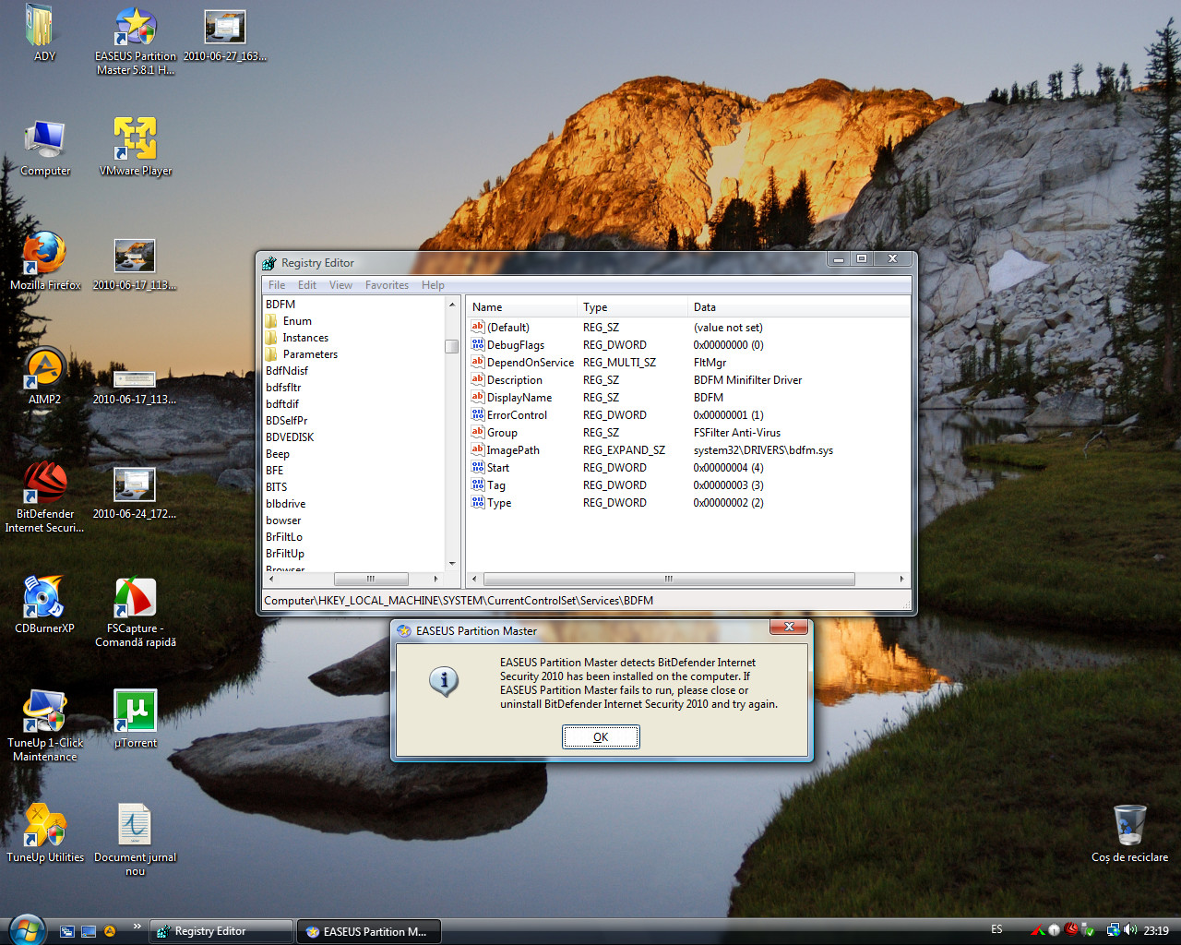Click OK in EASEUS Partition Master dialog
The height and width of the screenshot is (945, 1181).
pyautogui.click(x=601, y=736)
